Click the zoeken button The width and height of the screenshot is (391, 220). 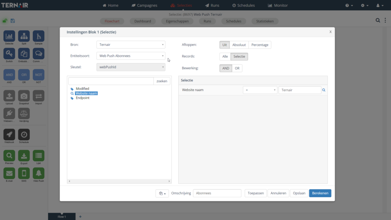click(x=162, y=81)
